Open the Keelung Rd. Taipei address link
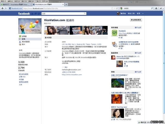165x124 pixels. click(81, 44)
